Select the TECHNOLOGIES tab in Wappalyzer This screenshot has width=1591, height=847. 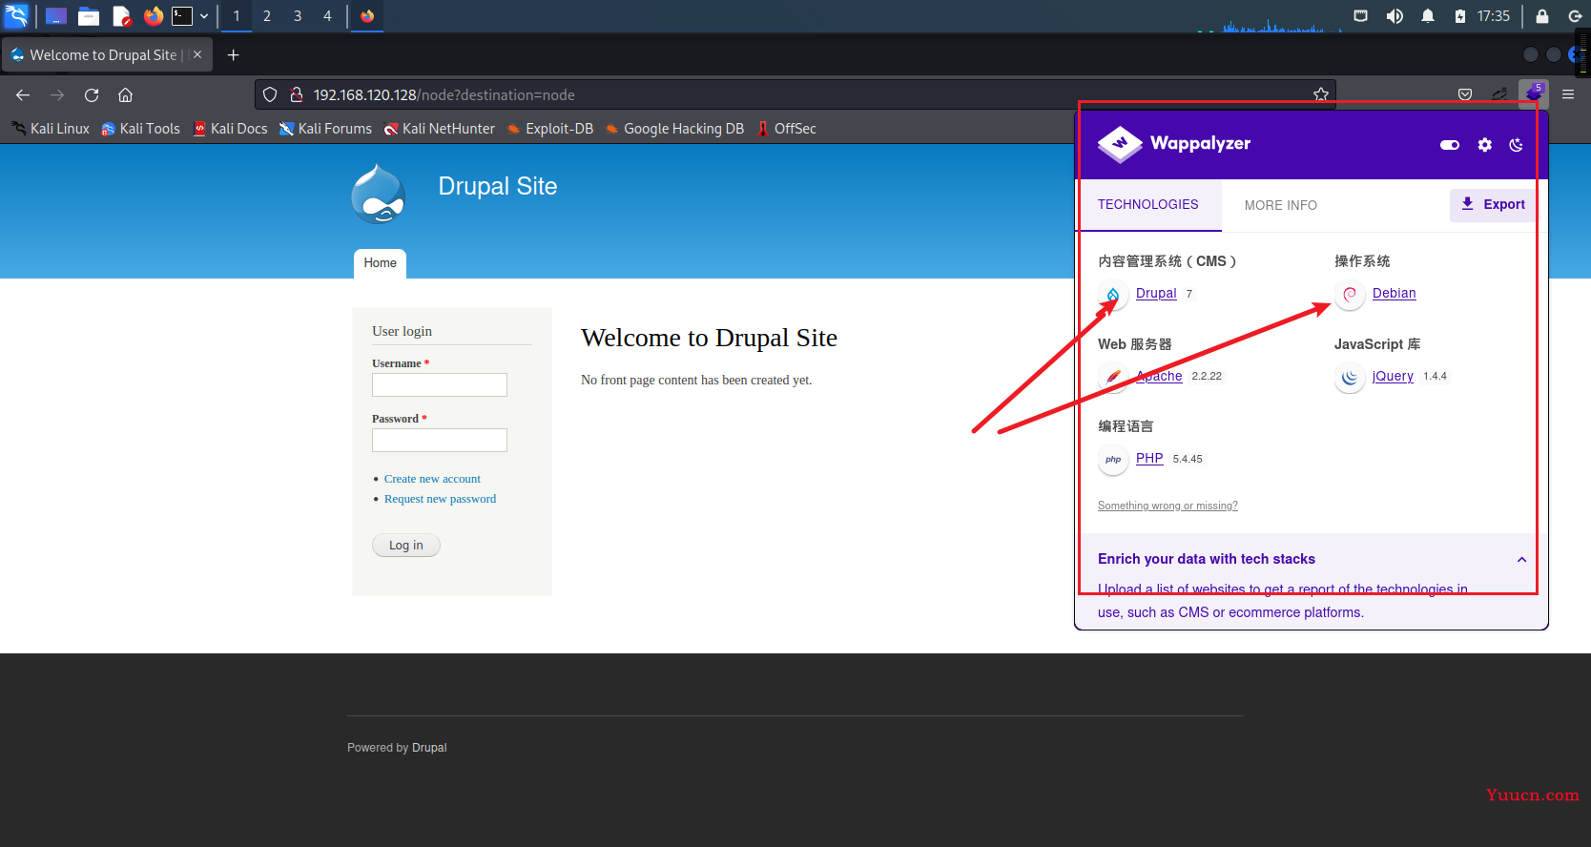1147,205
